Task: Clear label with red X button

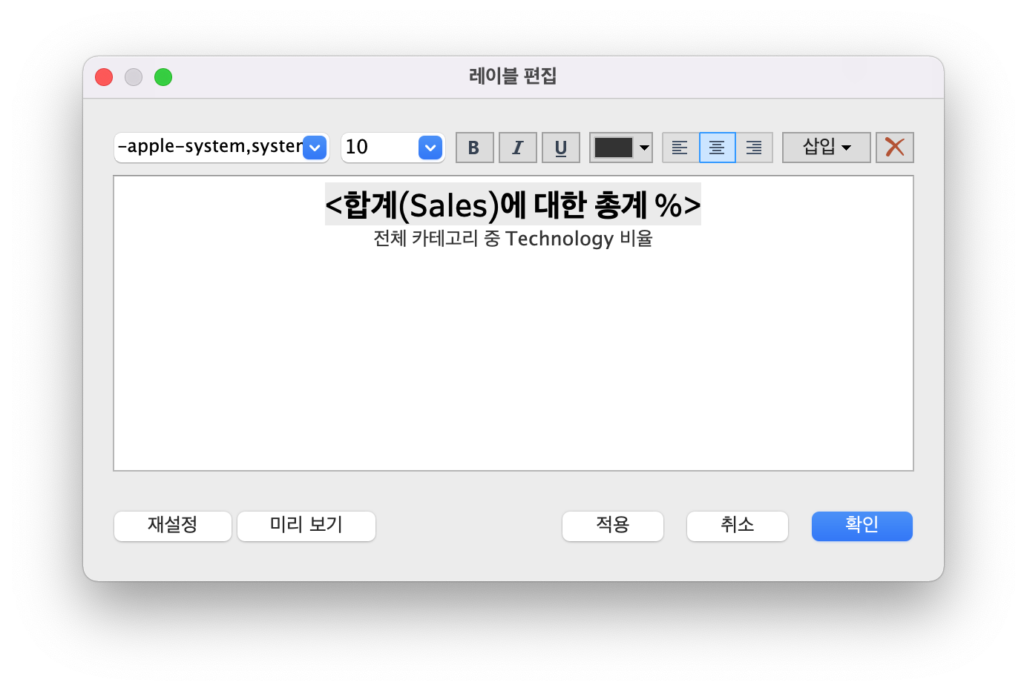Action: [895, 148]
